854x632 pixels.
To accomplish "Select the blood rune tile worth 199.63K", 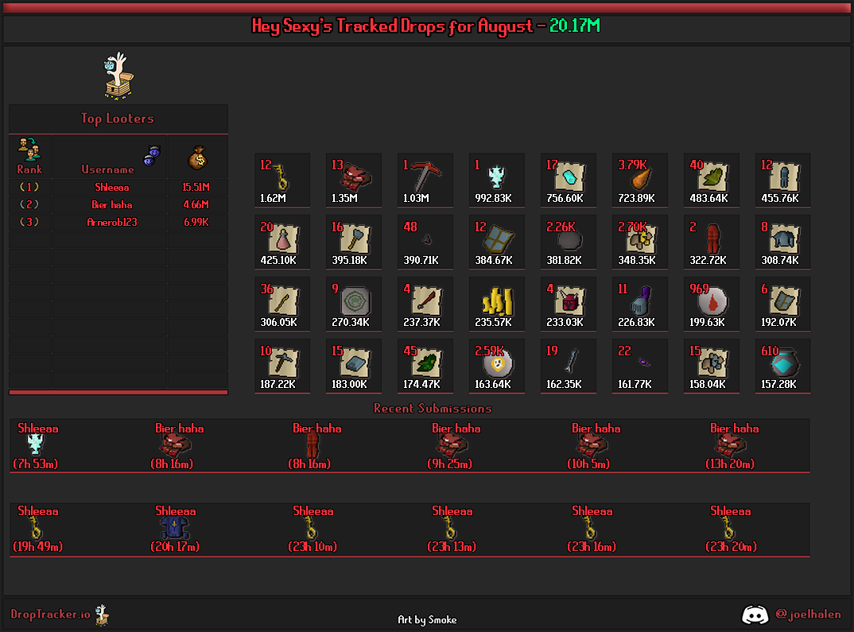I will pos(712,304).
